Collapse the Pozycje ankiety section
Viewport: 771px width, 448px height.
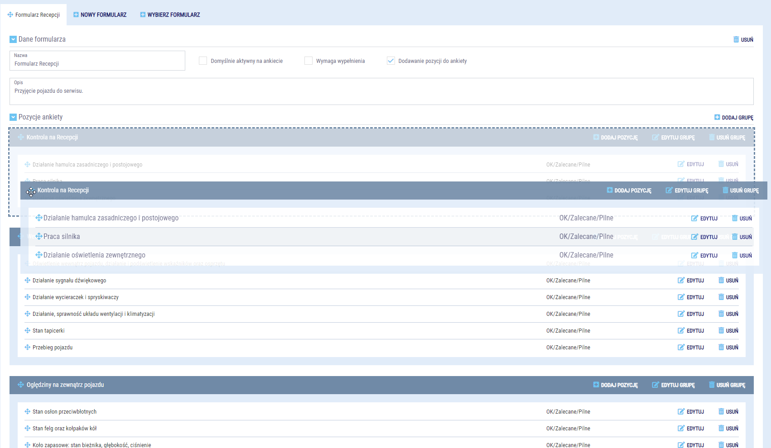[x=13, y=117]
